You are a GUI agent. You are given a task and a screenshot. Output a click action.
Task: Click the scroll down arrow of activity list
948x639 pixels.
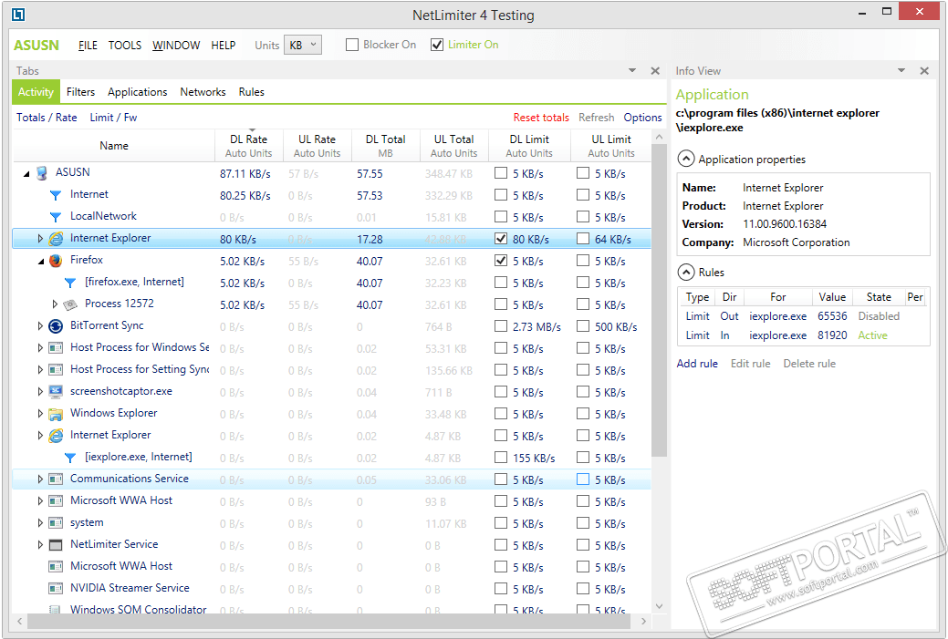coord(659,606)
